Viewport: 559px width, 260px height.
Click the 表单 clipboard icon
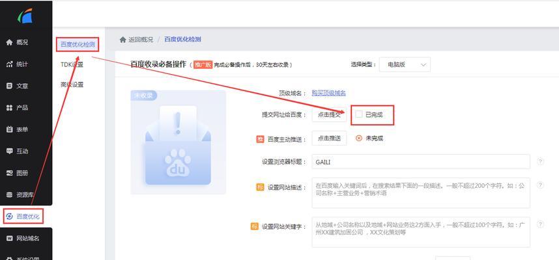coord(10,129)
